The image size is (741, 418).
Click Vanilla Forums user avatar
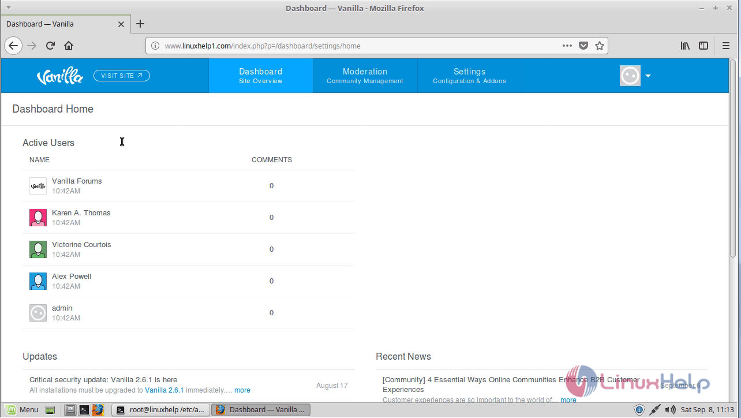pyautogui.click(x=38, y=186)
